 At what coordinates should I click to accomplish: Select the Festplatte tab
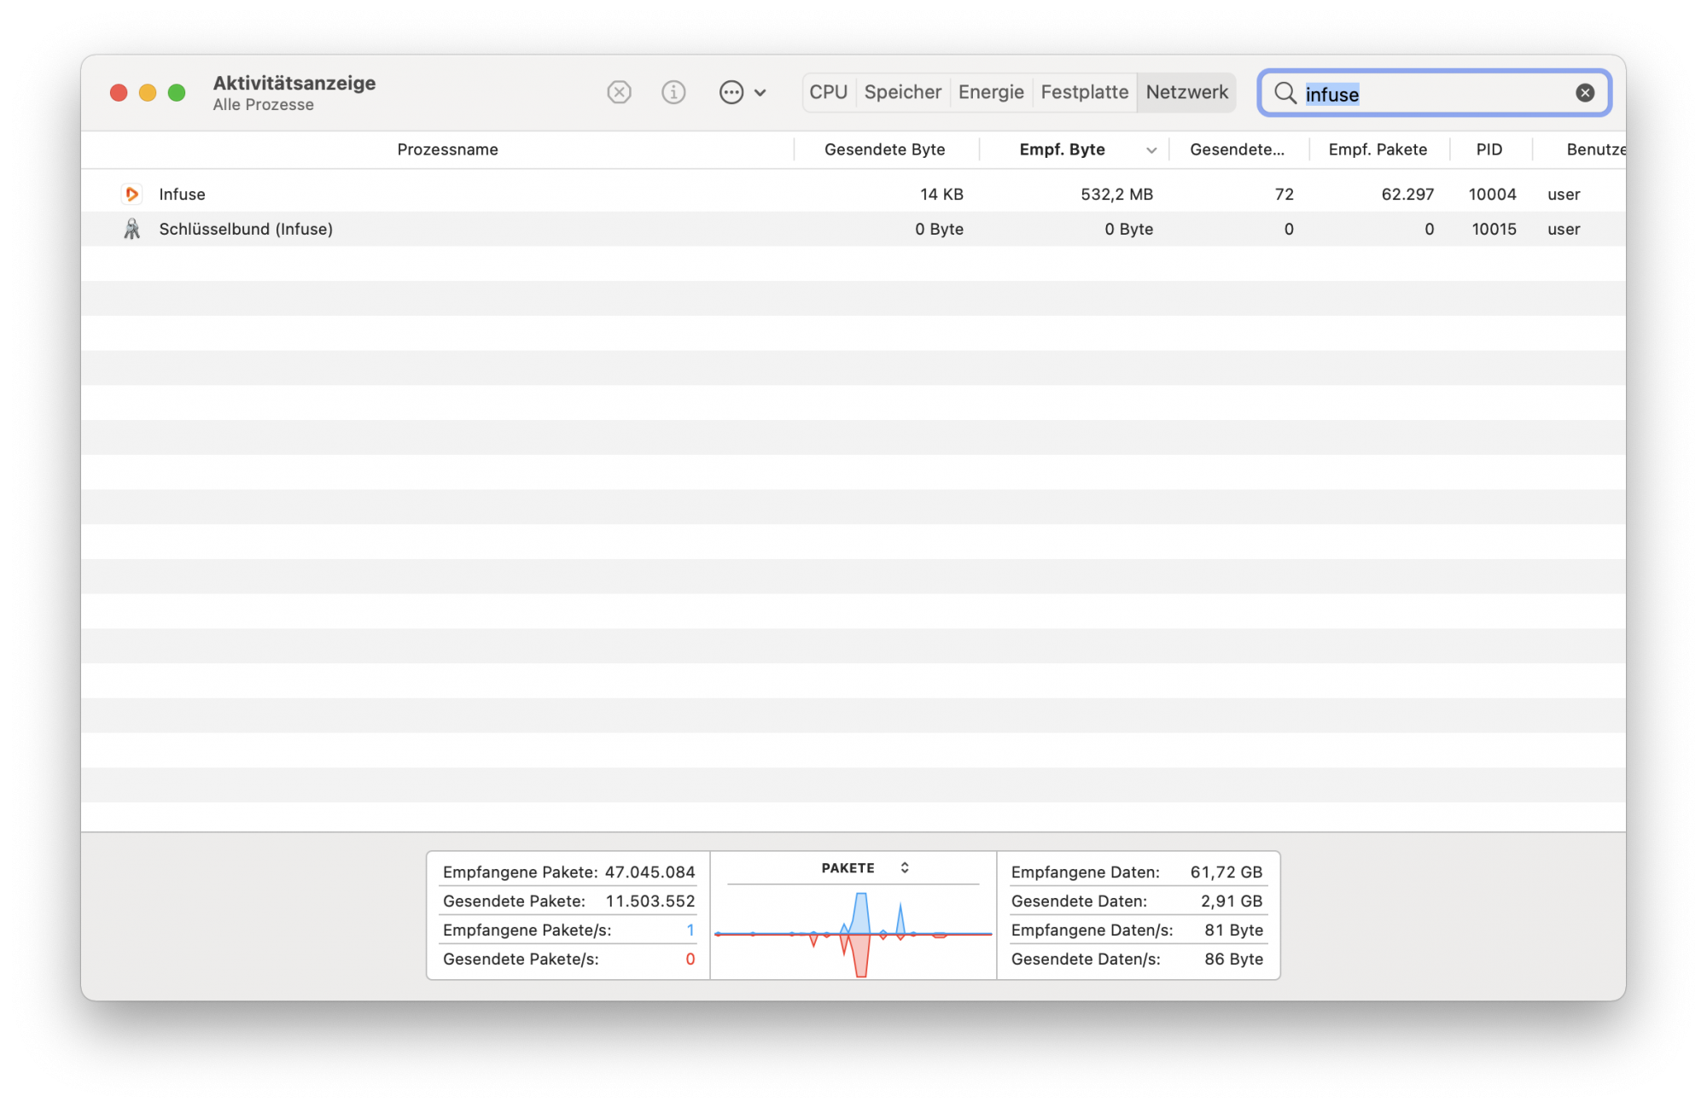click(x=1084, y=92)
